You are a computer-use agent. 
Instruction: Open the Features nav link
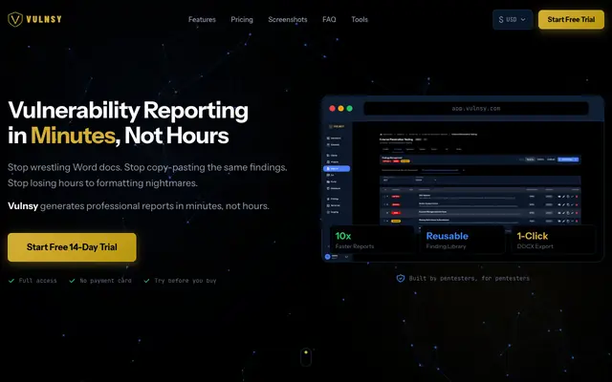[x=202, y=19]
